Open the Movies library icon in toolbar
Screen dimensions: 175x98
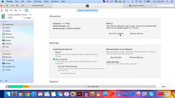pyautogui.click(x=6, y=10)
